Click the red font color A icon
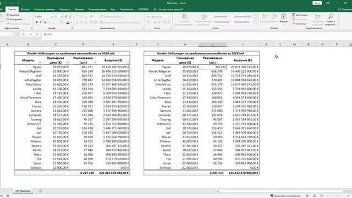352x198 pixels. [68, 23]
